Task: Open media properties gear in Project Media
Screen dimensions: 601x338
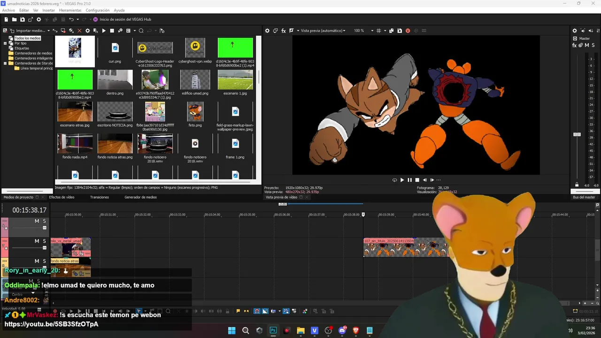Action: [x=87, y=31]
